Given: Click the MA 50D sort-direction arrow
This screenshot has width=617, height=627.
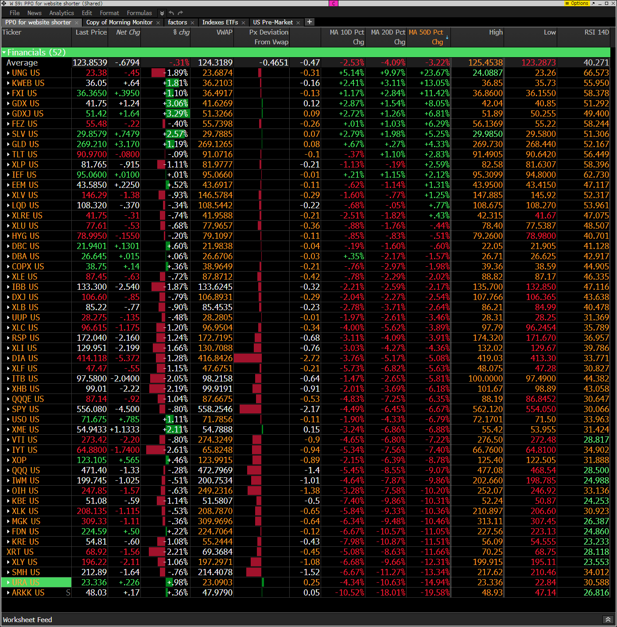Looking at the screenshot, I should pyautogui.click(x=447, y=37).
